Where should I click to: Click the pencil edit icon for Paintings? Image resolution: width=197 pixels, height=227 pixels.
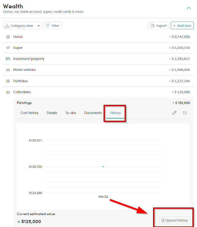point(174,113)
